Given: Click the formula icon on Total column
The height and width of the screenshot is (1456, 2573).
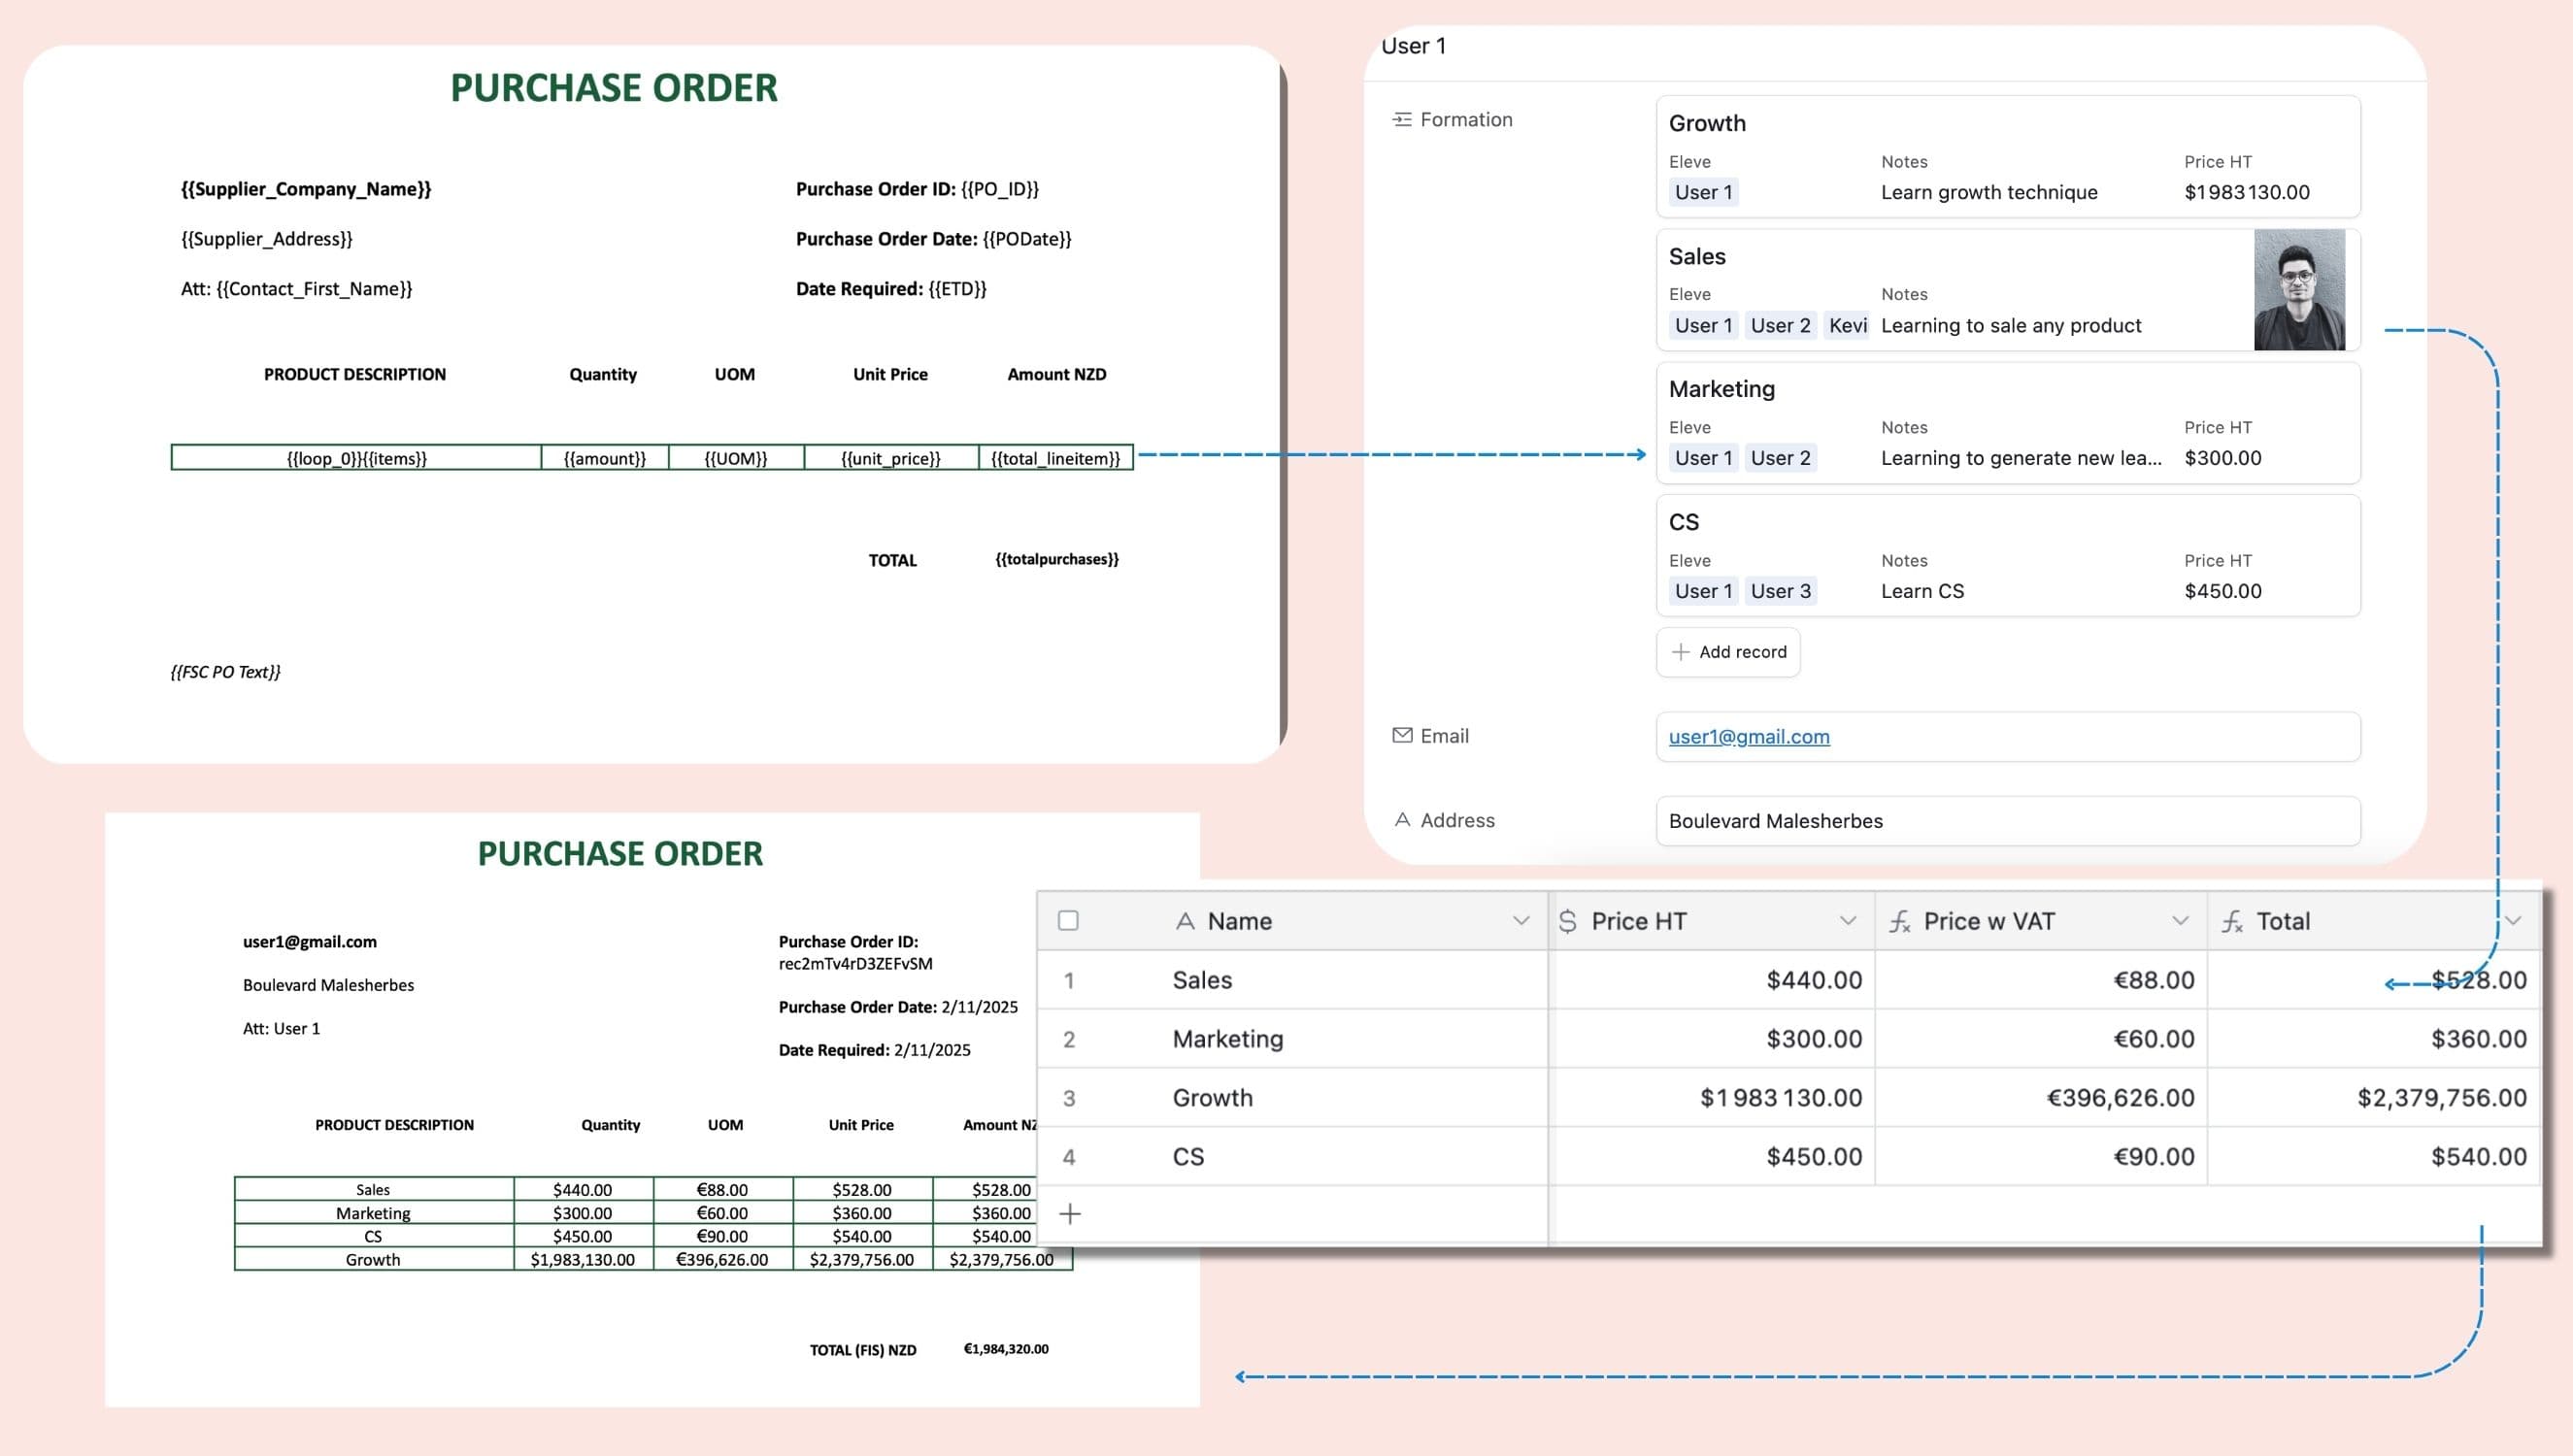Looking at the screenshot, I should pyautogui.click(x=2232, y=922).
